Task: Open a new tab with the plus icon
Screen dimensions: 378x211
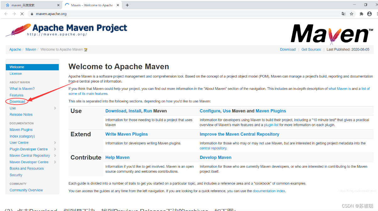Action: tap(127, 5)
